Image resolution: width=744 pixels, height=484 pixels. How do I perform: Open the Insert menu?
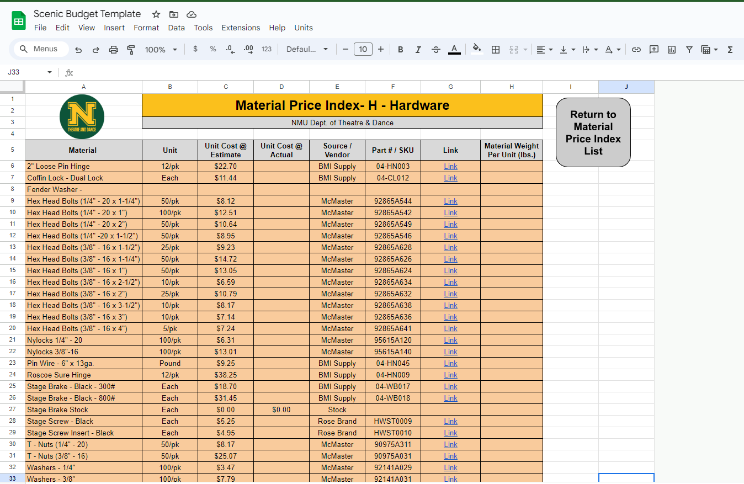coord(114,28)
